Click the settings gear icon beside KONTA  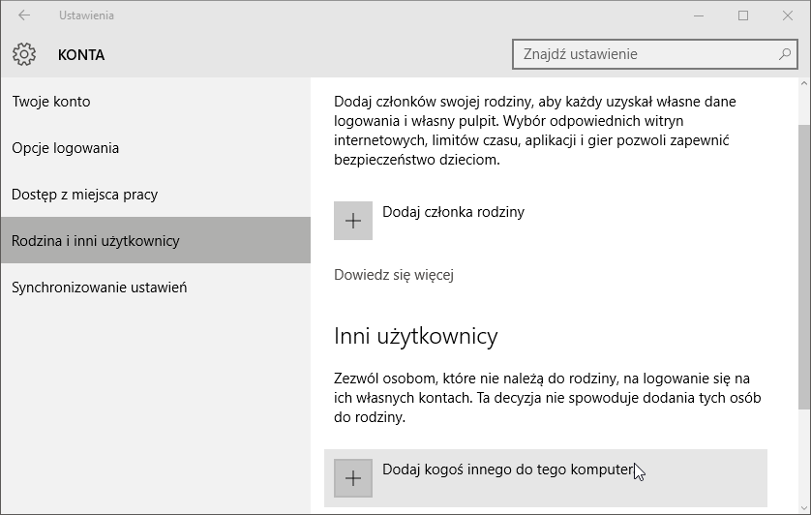pyautogui.click(x=24, y=54)
